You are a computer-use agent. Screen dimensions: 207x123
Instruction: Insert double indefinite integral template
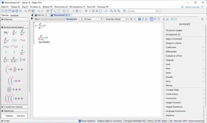tap(18, 69)
